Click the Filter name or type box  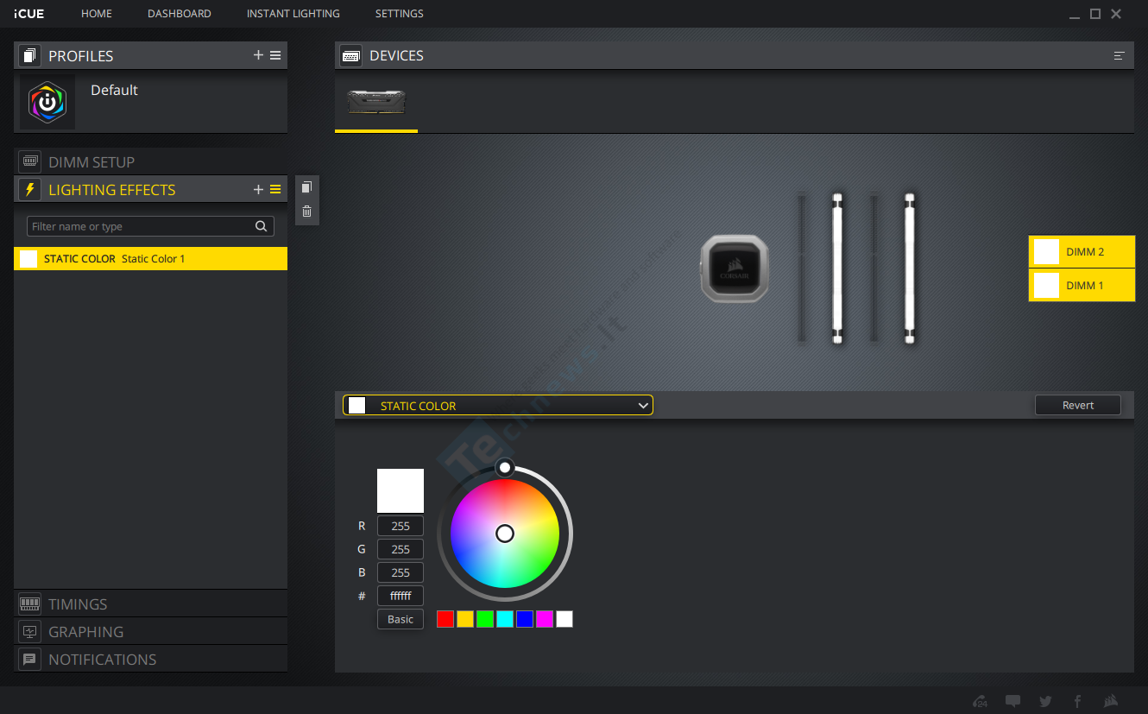150,226
